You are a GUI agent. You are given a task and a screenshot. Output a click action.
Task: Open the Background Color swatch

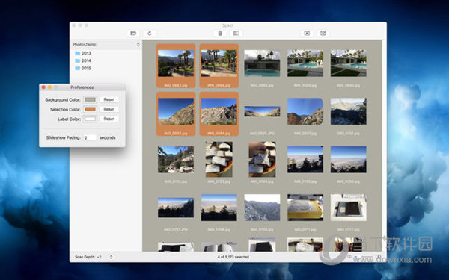click(91, 99)
